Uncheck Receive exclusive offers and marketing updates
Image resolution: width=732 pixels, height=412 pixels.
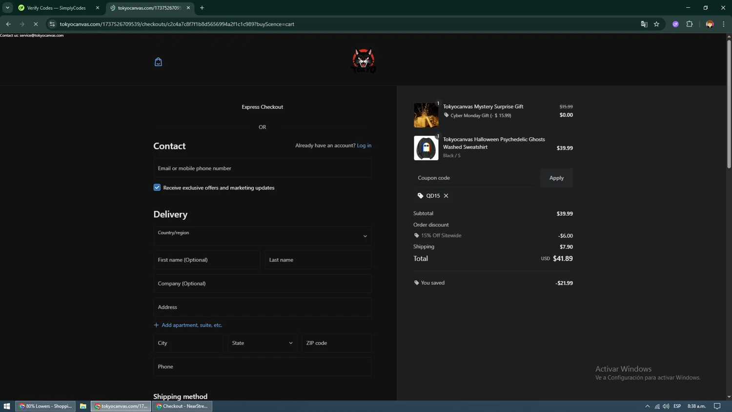(x=157, y=187)
